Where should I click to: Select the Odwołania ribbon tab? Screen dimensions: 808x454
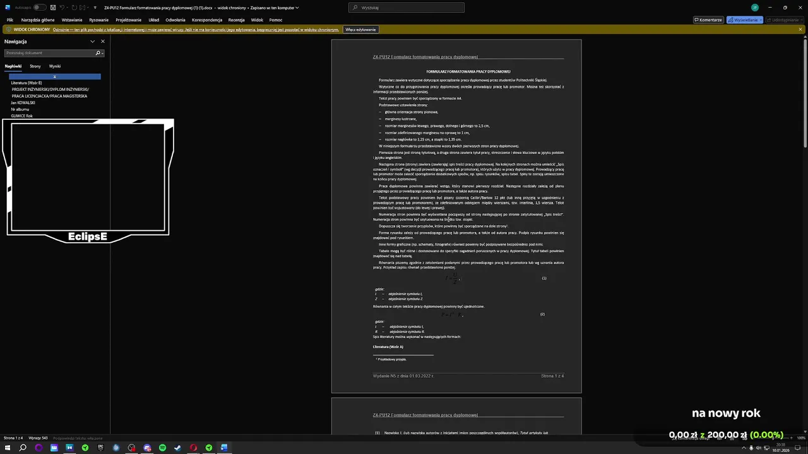175,20
